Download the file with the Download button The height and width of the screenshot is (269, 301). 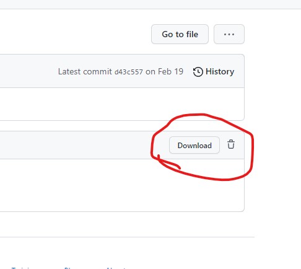tap(194, 145)
